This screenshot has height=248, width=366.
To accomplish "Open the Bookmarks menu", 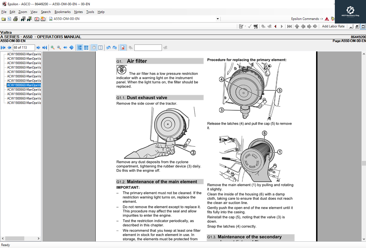I will click(62, 12).
